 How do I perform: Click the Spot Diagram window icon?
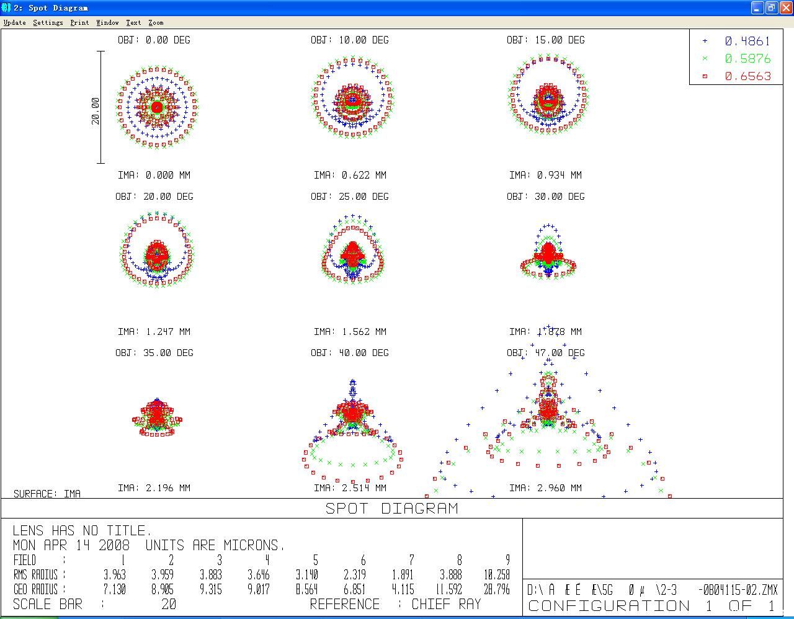coord(6,7)
